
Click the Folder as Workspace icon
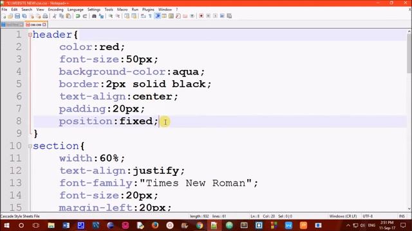click(x=185, y=16)
